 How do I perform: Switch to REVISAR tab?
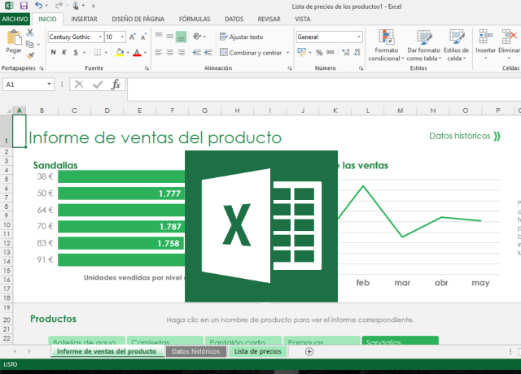coord(269,20)
